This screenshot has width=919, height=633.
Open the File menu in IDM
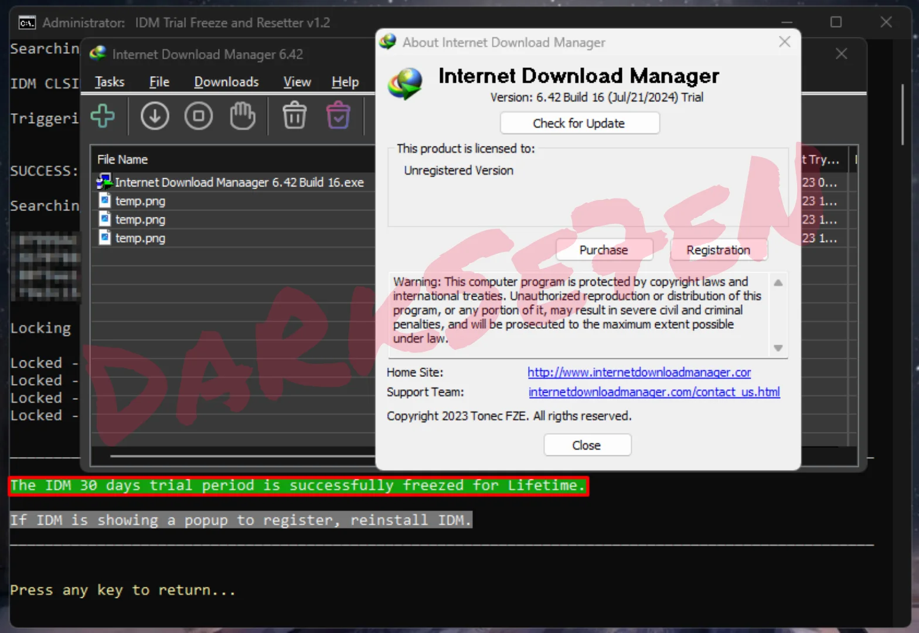(159, 82)
